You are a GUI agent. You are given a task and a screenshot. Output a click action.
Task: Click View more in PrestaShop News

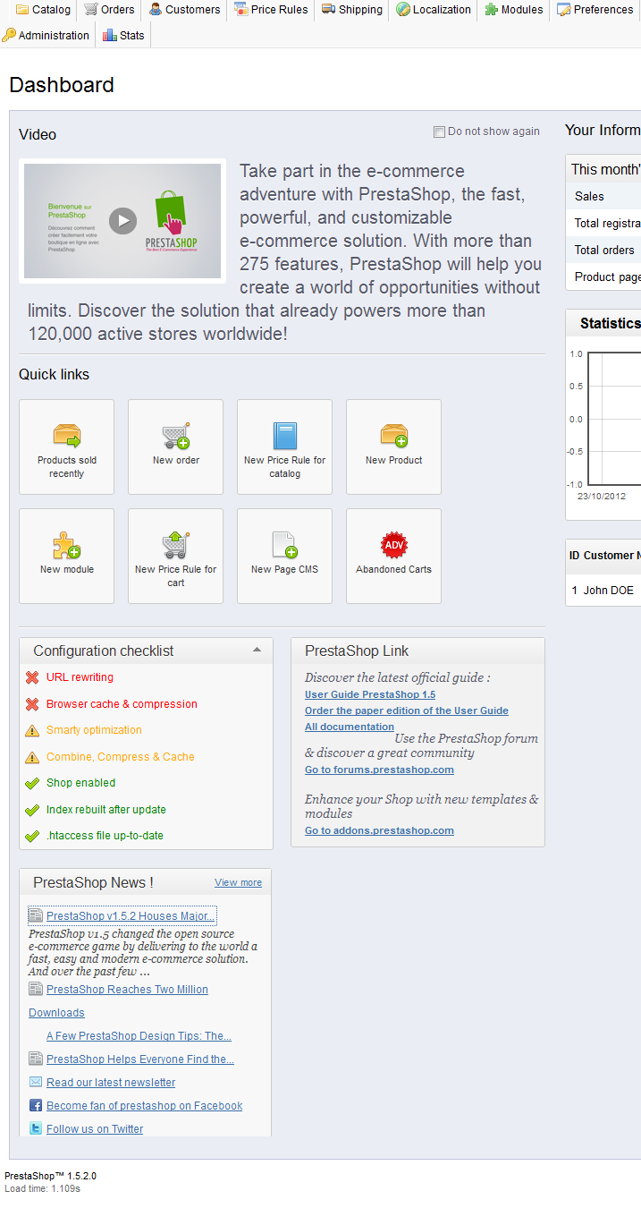tap(238, 882)
